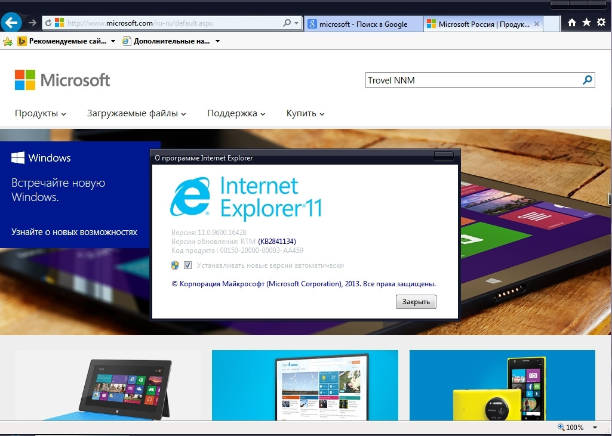Click the version text '11.0.9600.16428'
Screen dimensions: 612x436
coord(222,233)
